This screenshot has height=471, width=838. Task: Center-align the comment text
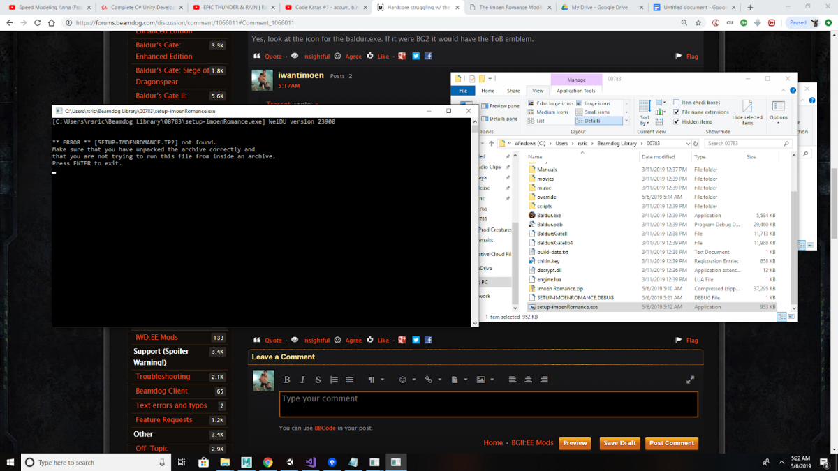pyautogui.click(x=528, y=380)
